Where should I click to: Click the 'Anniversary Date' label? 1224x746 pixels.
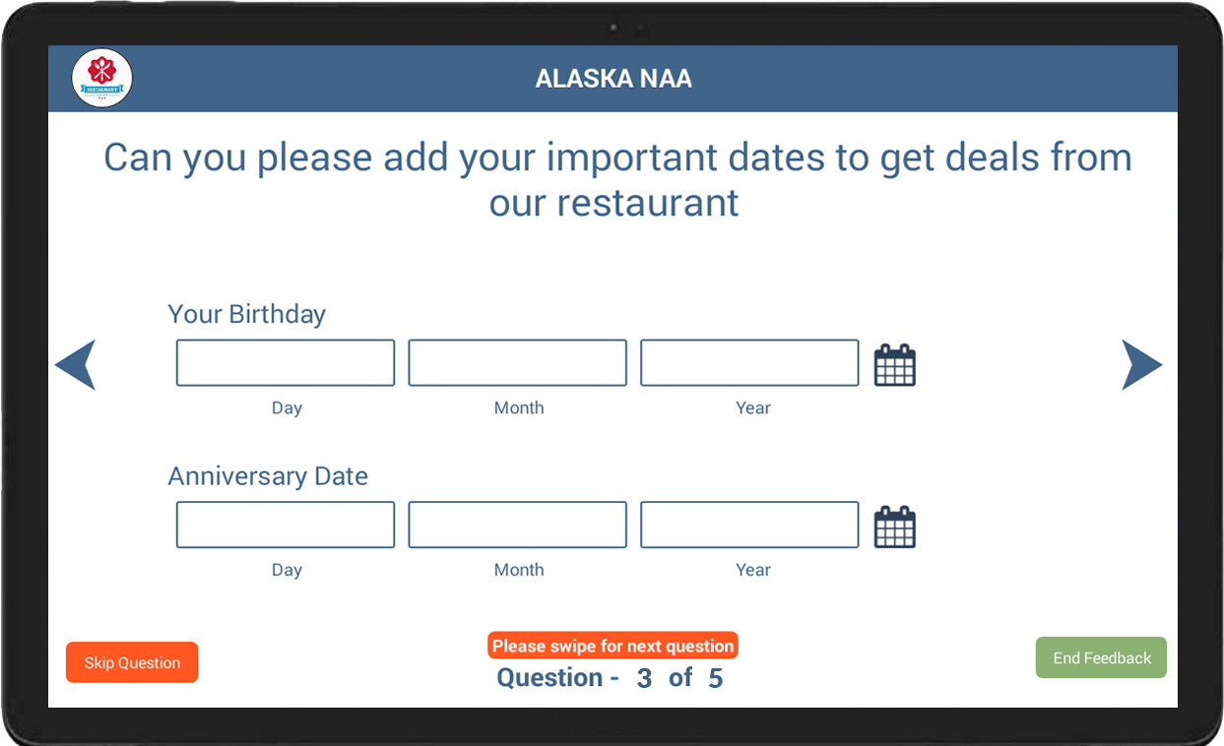tap(268, 476)
